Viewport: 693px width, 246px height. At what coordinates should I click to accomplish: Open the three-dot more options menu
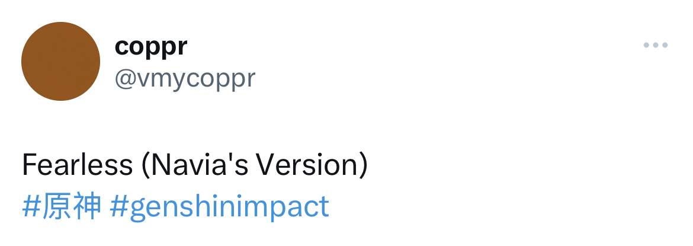656,46
